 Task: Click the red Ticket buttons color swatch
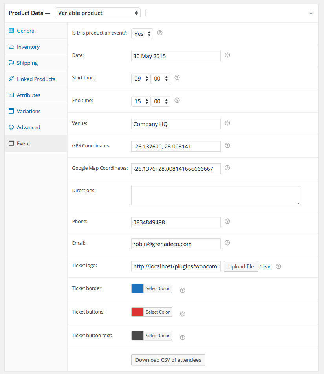click(137, 312)
